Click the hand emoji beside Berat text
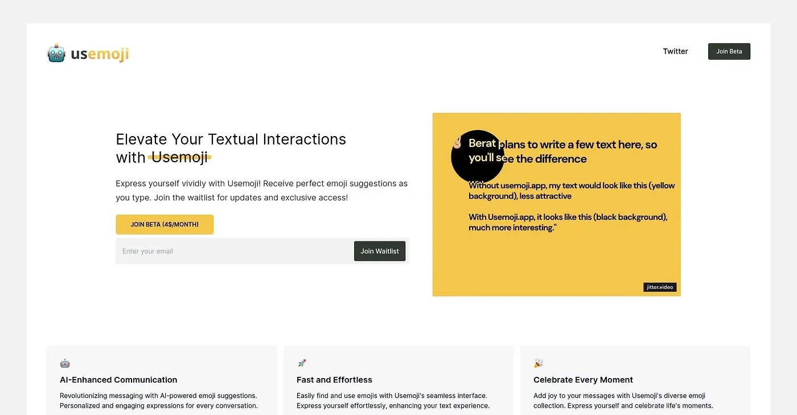This screenshot has height=415, width=797. pos(457,142)
